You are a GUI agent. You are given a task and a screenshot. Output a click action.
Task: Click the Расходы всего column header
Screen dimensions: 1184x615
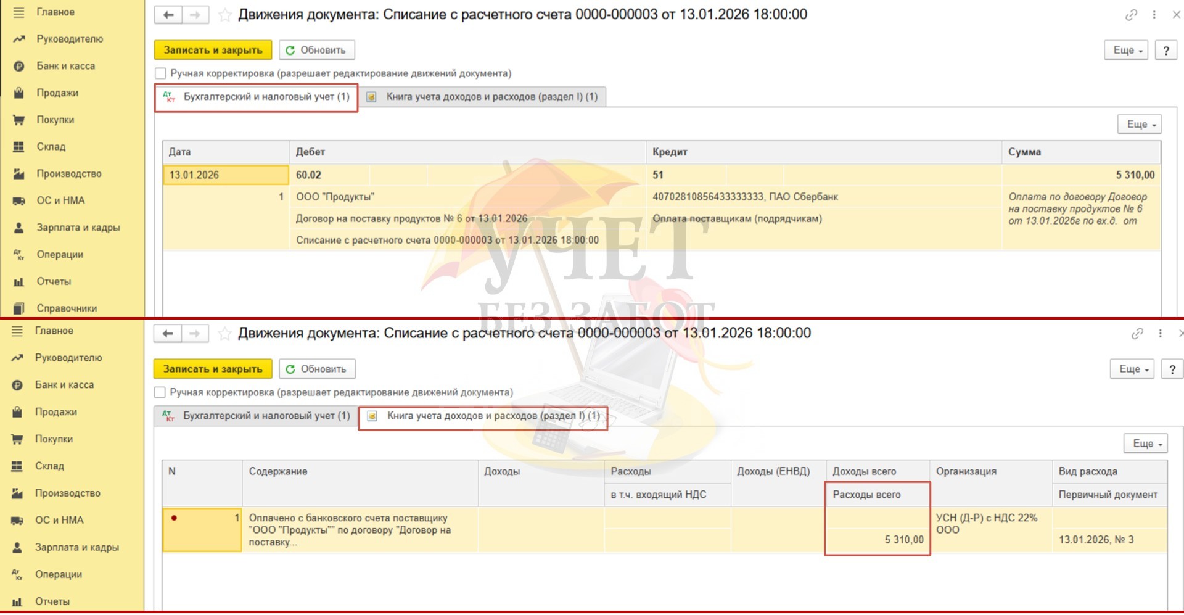[x=866, y=495]
